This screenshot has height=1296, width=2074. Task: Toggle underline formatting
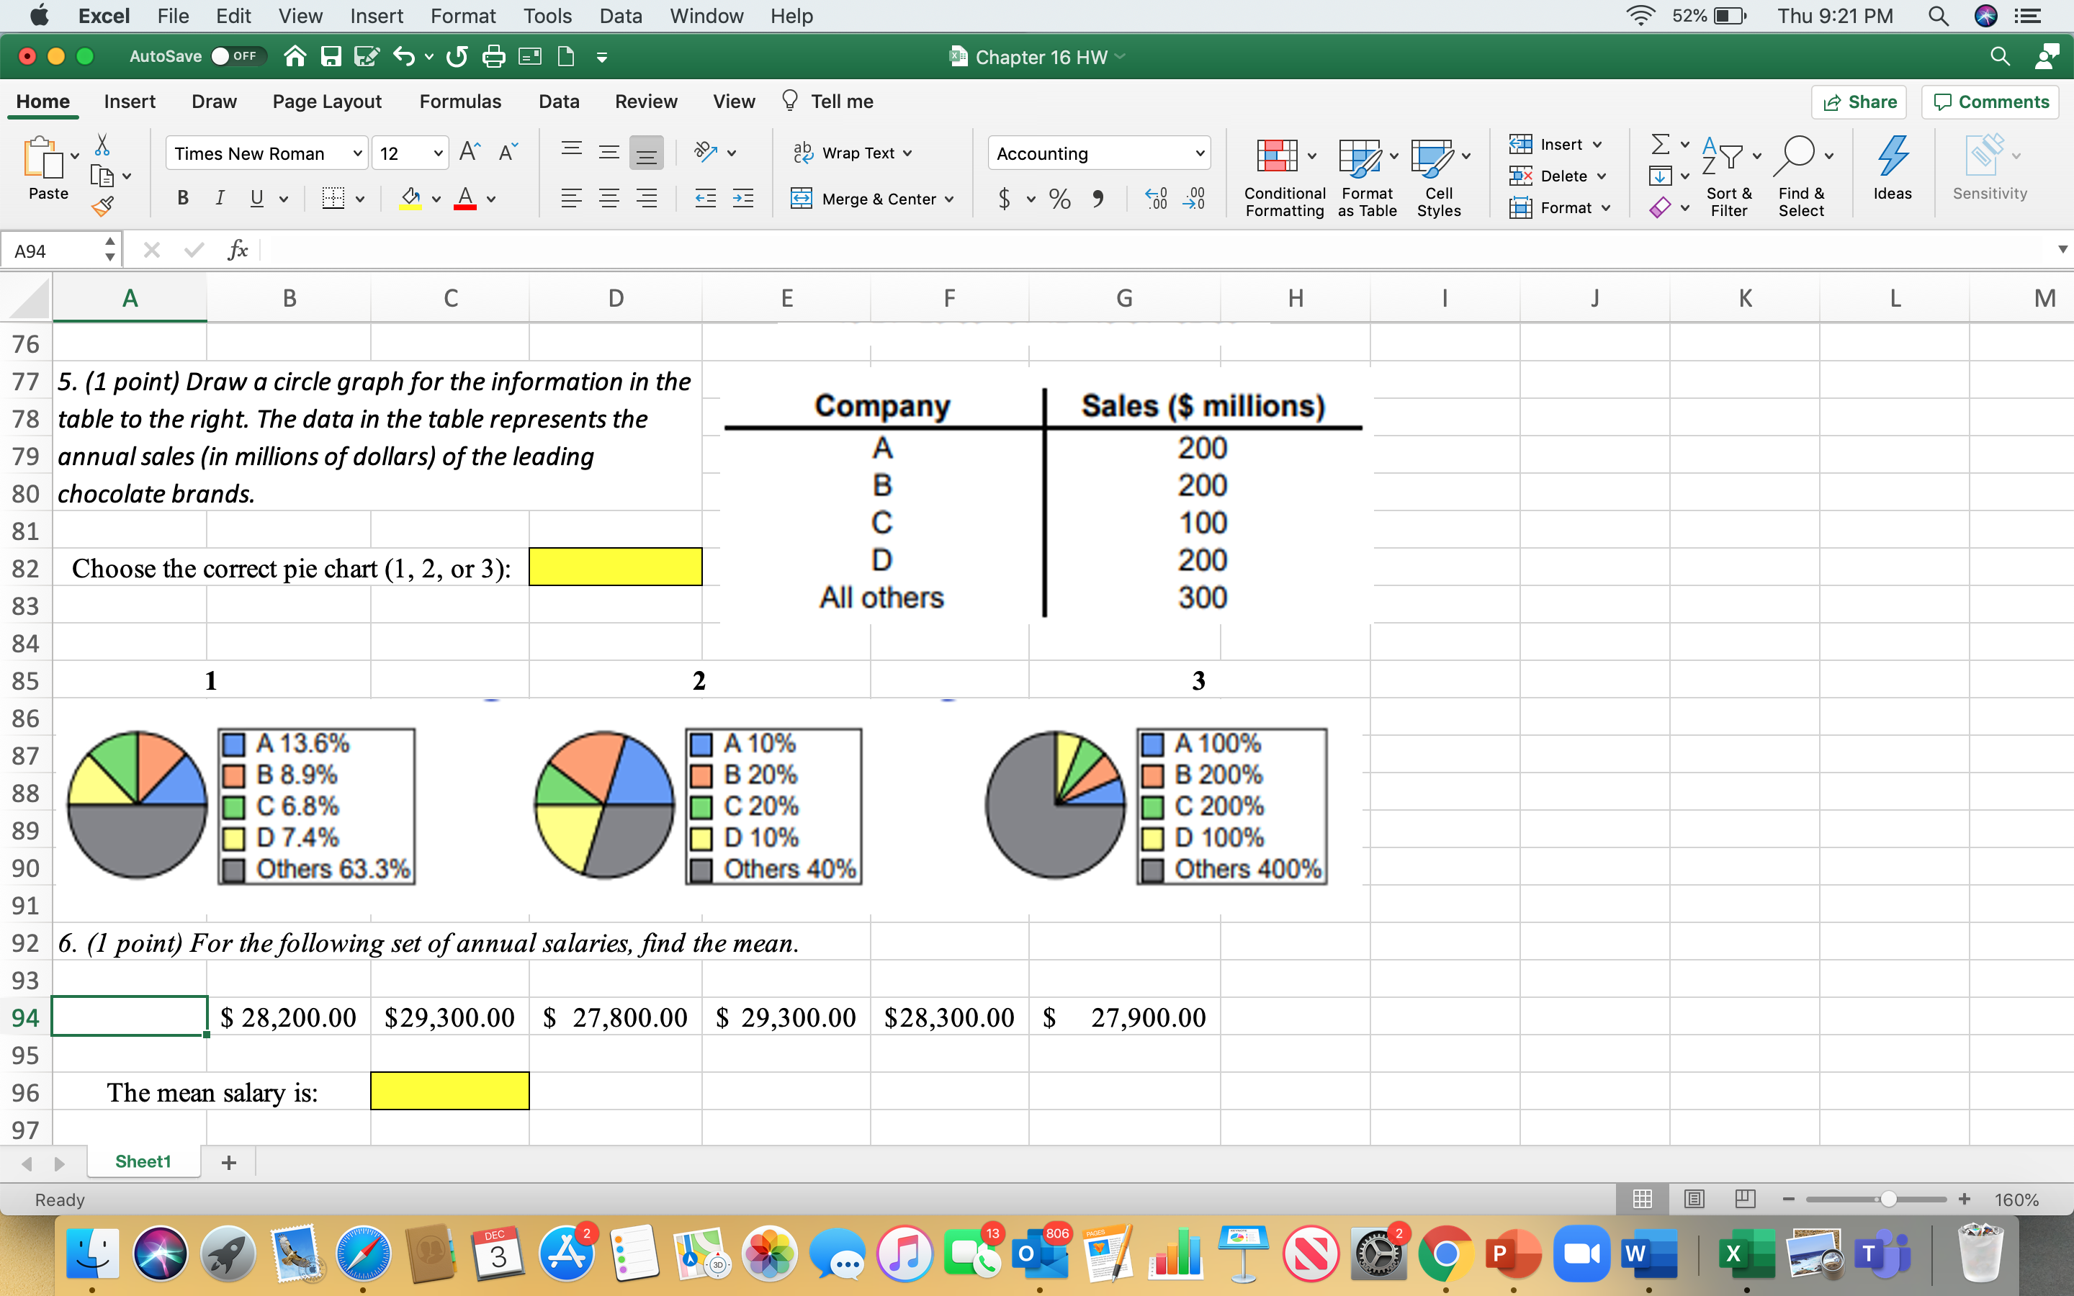tap(256, 198)
